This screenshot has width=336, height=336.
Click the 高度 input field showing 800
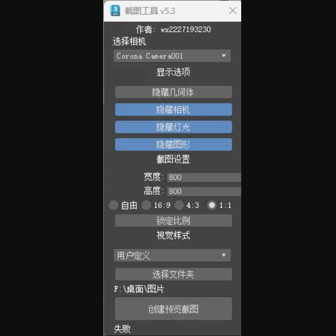point(204,191)
